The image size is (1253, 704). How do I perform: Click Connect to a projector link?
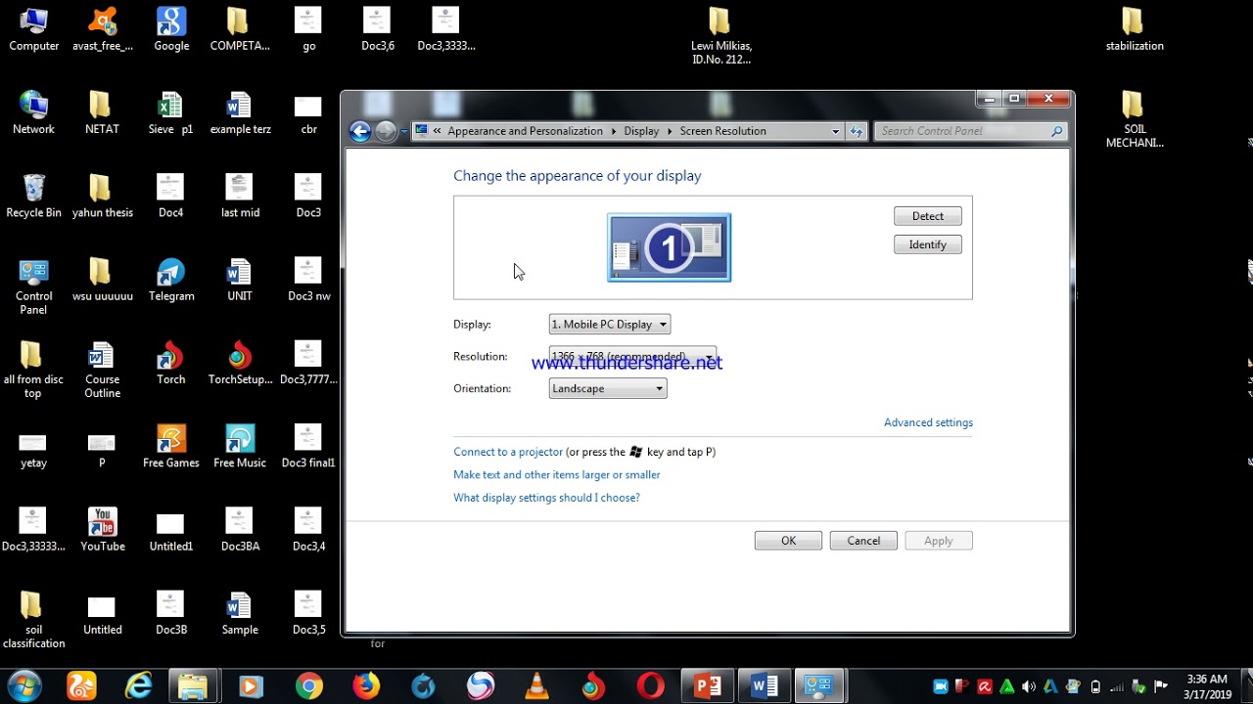(x=508, y=452)
